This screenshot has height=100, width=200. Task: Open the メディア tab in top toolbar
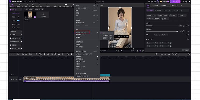click(x=12, y=5)
